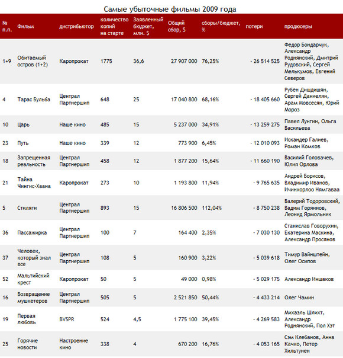Click 'Возвращение мушкетеров' film title

pyautogui.click(x=34, y=298)
